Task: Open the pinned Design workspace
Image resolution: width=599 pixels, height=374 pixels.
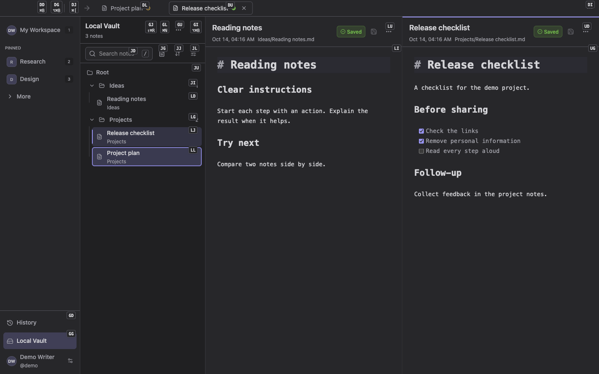Action: 40,79
